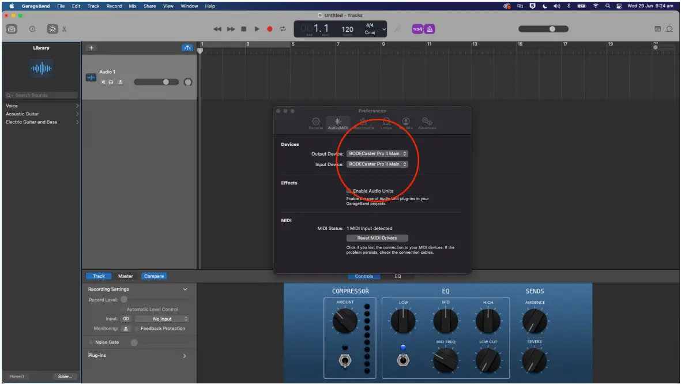Collapse the Recording Settings section
The width and height of the screenshot is (681, 384).
185,288
